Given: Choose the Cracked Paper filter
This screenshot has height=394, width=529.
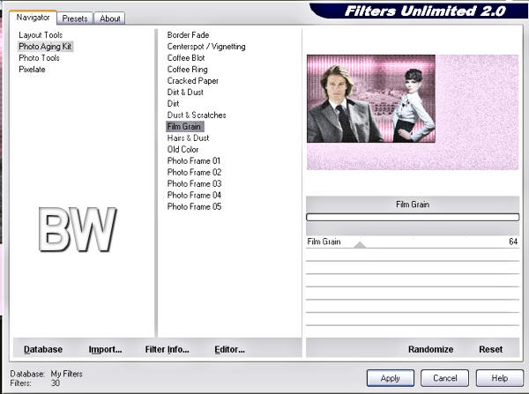Looking at the screenshot, I should coord(192,81).
